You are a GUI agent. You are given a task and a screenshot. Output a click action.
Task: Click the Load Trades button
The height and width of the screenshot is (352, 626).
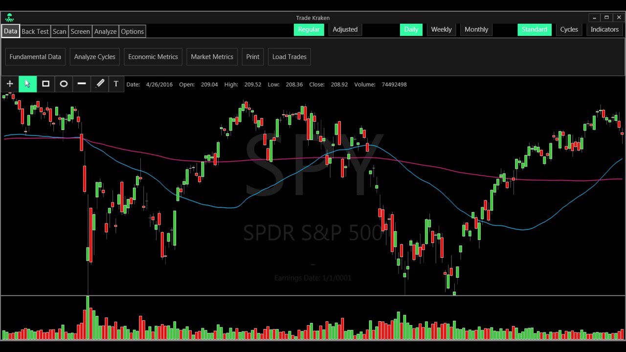coord(290,57)
